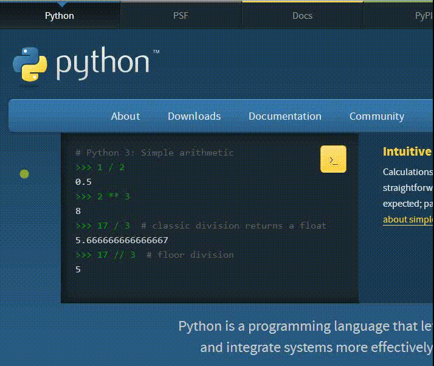Click the '# floor division' comment

click(190, 255)
